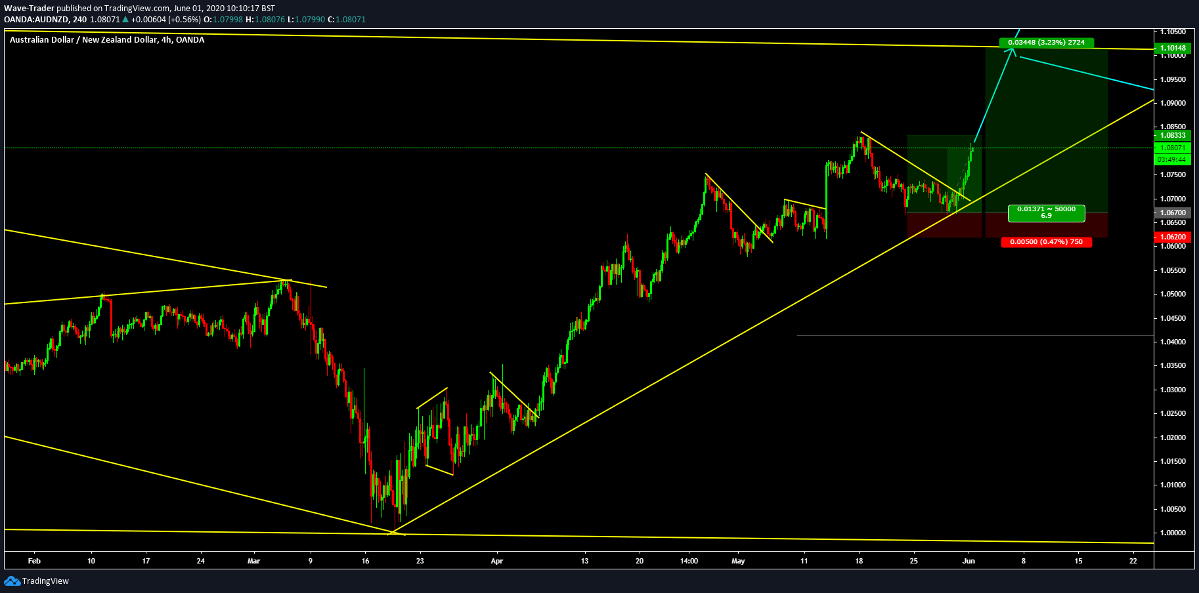
Task: Select the green profit target label 0.03448 (3.23%) 2724
Action: pos(1046,43)
